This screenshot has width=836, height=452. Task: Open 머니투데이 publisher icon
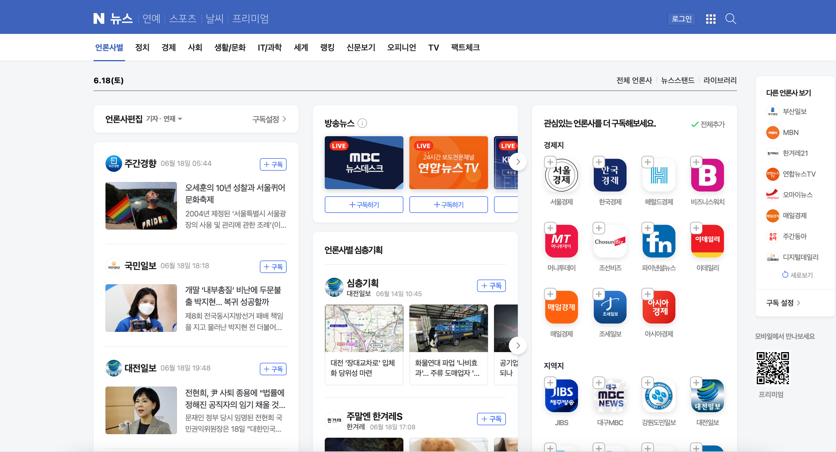click(561, 241)
